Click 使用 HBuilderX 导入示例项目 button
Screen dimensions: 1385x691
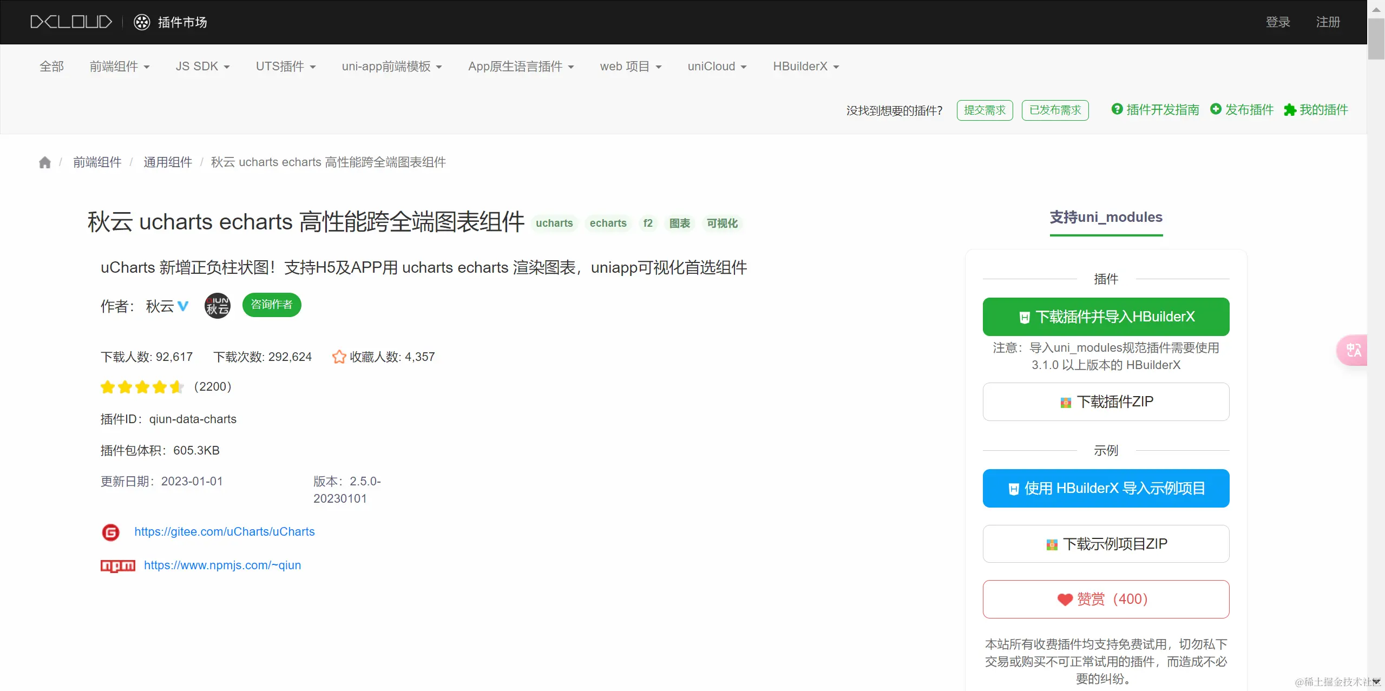pos(1106,488)
